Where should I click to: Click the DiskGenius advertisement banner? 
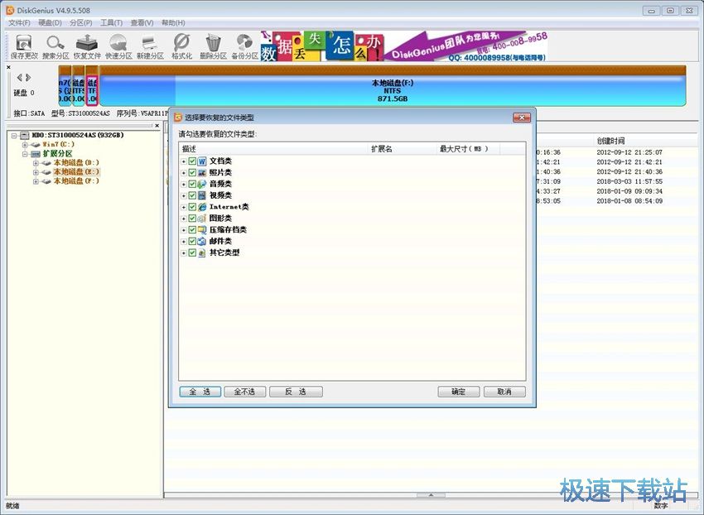click(x=404, y=46)
